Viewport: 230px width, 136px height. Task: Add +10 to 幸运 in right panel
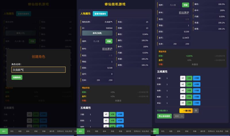pos(189,103)
